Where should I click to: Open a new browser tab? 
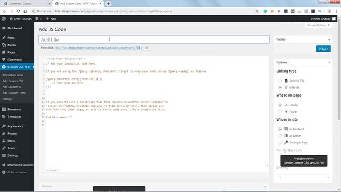pyautogui.click(x=108, y=4)
